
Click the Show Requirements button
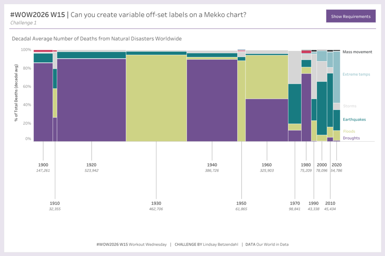[x=350, y=17]
